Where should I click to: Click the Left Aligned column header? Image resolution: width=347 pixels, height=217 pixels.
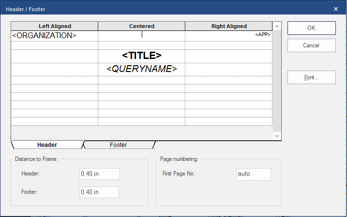(55, 26)
